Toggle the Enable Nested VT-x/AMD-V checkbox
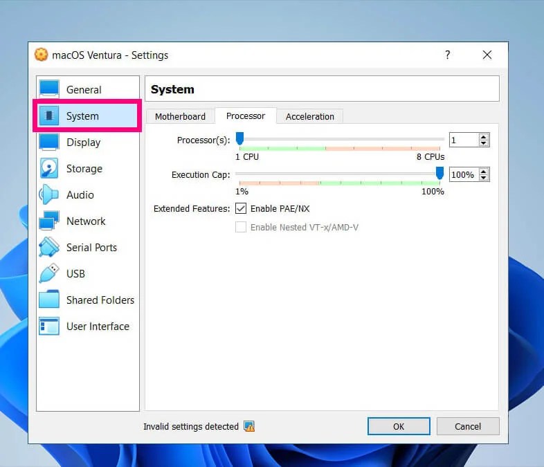 (241, 227)
